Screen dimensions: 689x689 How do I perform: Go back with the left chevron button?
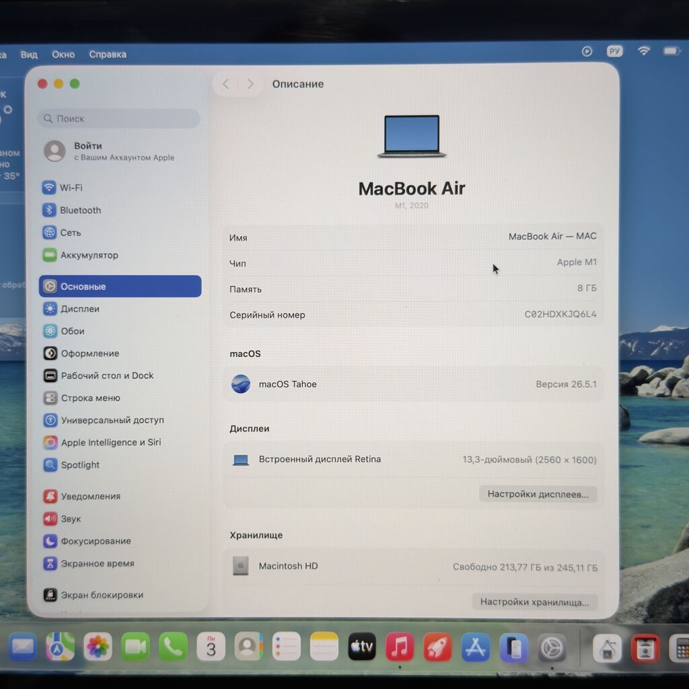[x=226, y=83]
